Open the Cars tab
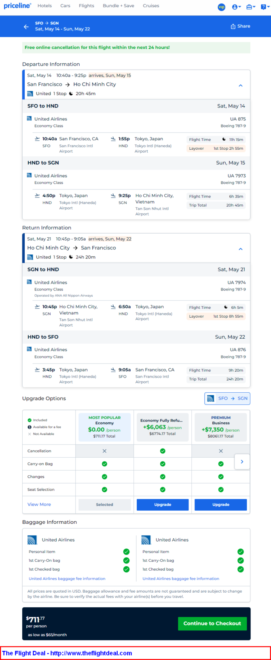The width and height of the screenshot is (271, 660). [65, 6]
